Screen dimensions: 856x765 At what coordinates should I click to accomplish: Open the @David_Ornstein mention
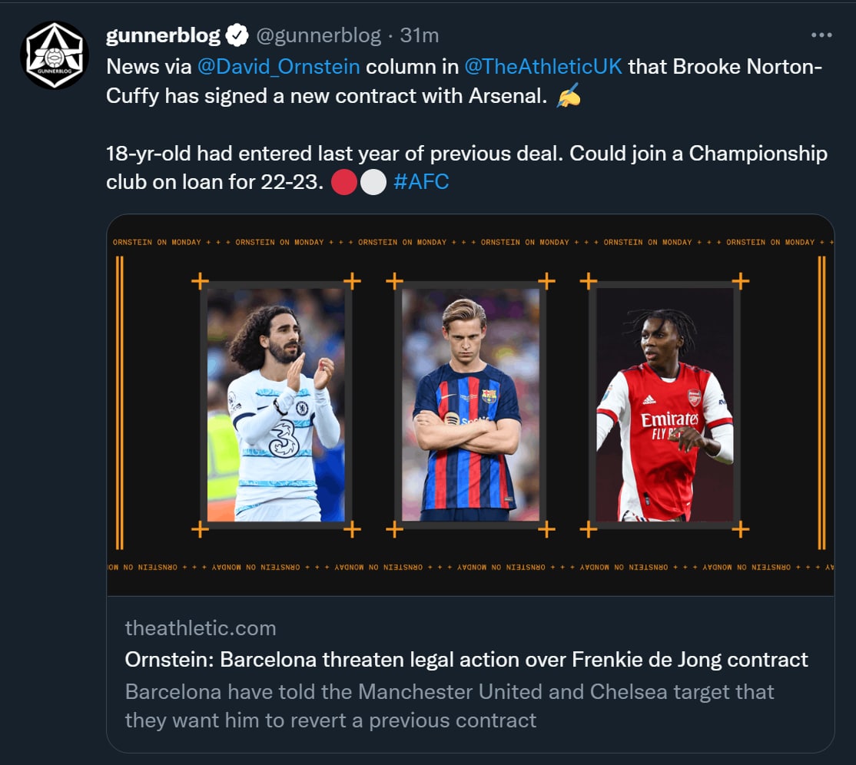tap(278, 67)
